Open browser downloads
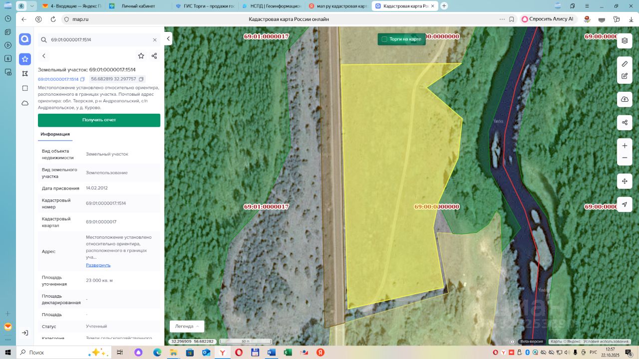The image size is (639, 359). pos(632,19)
